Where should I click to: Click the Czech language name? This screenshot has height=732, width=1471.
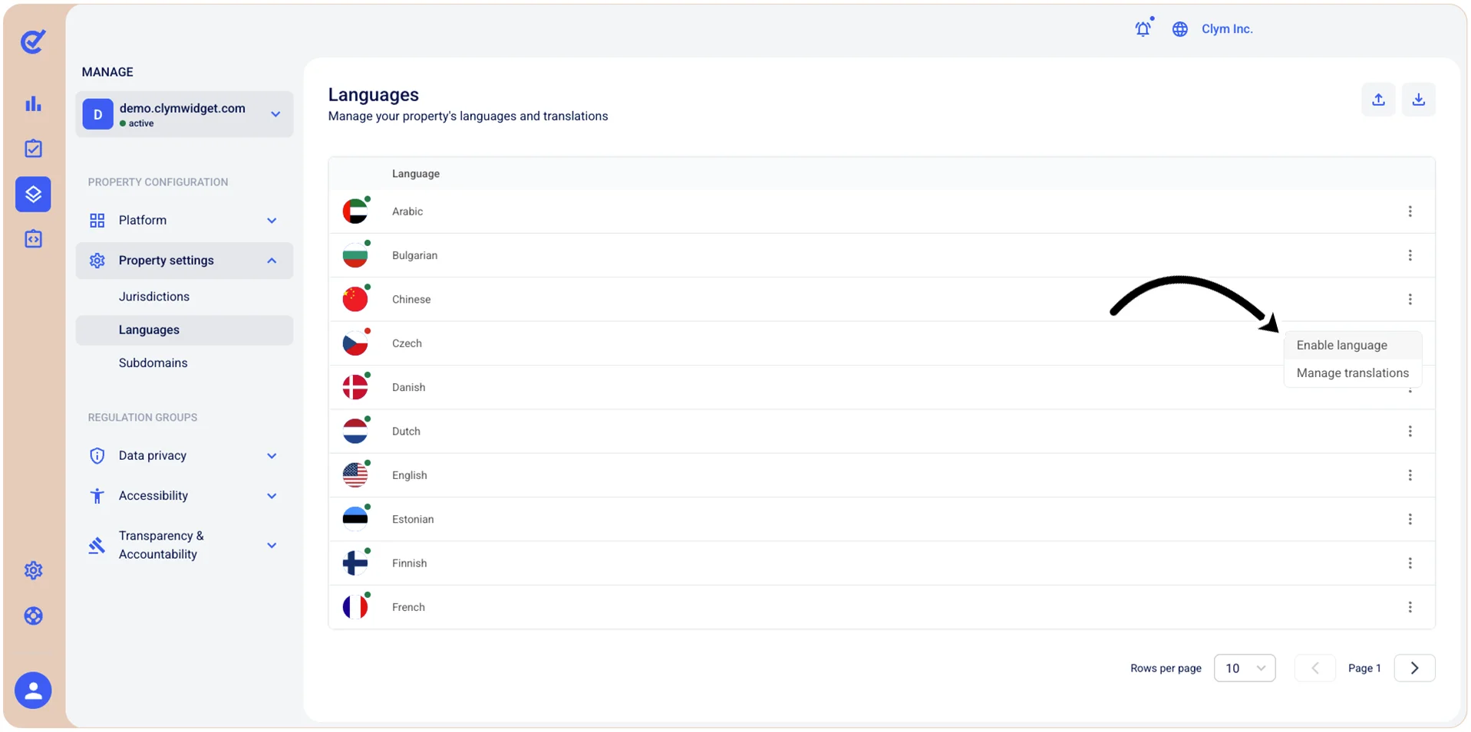click(407, 343)
